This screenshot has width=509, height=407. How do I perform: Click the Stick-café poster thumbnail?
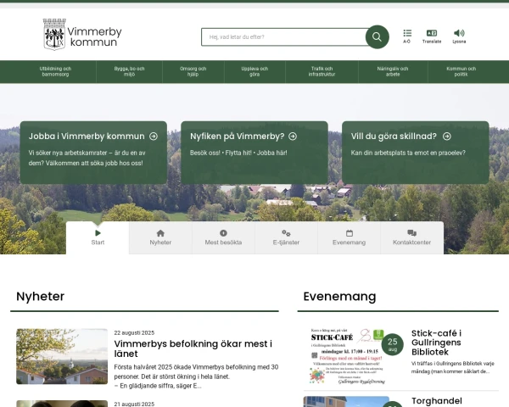(346, 356)
